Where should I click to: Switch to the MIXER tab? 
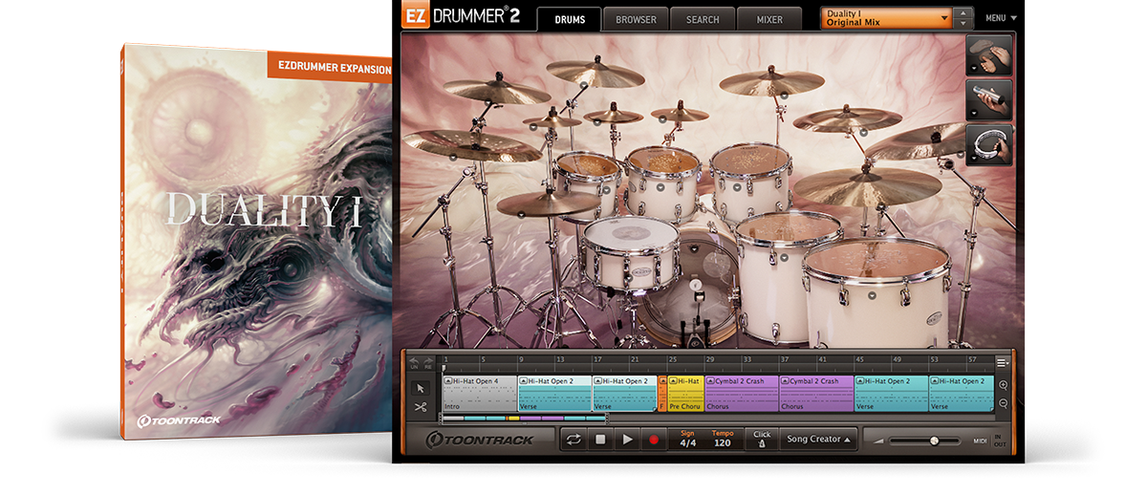[x=769, y=19]
